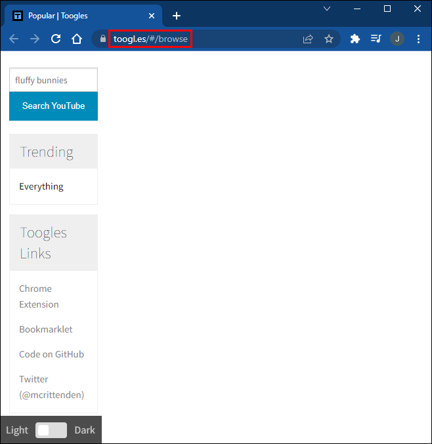View site info via the lock icon
This screenshot has width=432, height=444.
pos(103,39)
